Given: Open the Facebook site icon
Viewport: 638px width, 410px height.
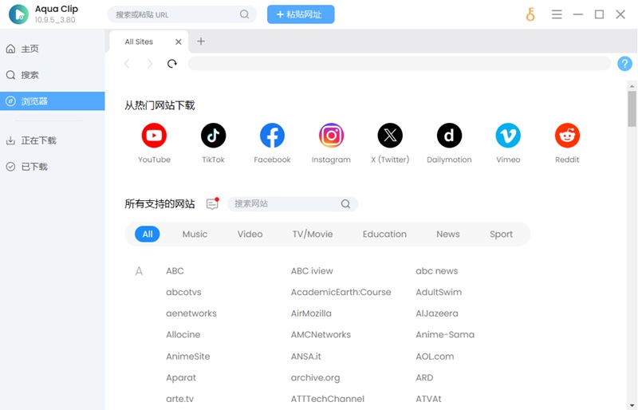Looking at the screenshot, I should coord(272,136).
